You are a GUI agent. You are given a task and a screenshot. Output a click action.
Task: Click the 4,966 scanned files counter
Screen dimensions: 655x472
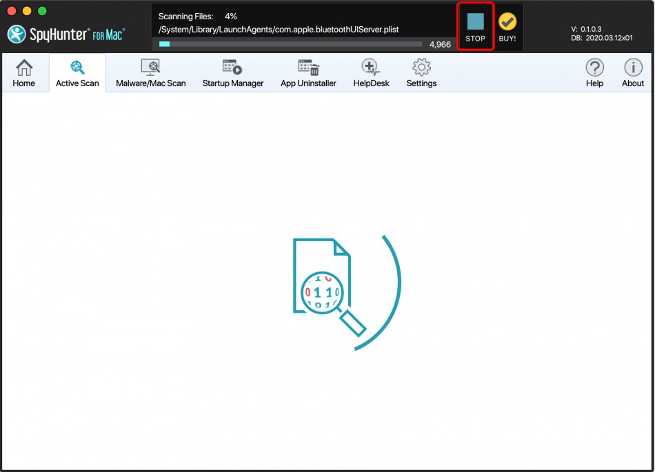coord(440,44)
